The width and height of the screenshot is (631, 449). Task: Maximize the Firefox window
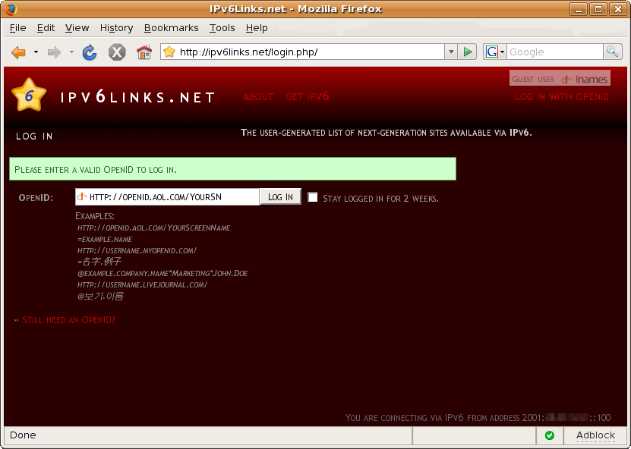pyautogui.click(x=598, y=9)
